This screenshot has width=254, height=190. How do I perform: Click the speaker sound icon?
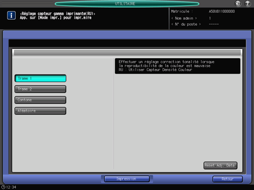pos(238,3)
